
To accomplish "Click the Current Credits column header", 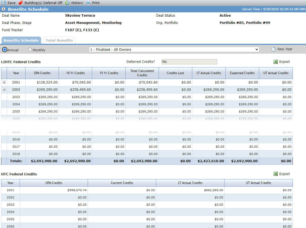I will point(122,183).
